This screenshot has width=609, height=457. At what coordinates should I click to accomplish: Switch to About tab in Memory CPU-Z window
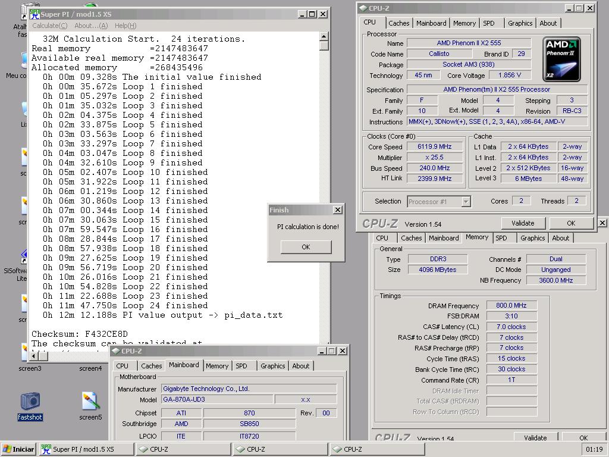click(560, 238)
